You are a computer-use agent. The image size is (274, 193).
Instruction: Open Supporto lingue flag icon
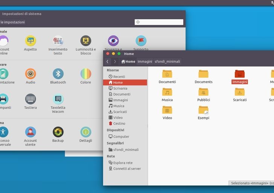pos(141,41)
